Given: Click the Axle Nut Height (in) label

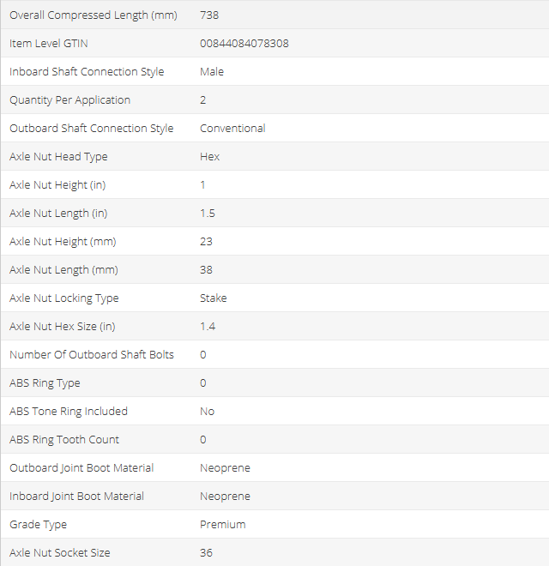Looking at the screenshot, I should 57,184.
